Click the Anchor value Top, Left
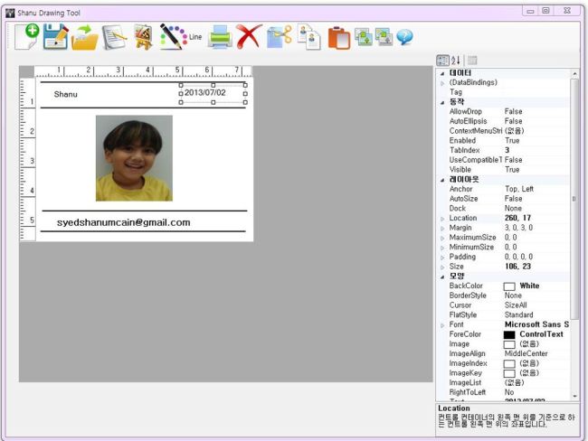588x441 pixels. (519, 189)
